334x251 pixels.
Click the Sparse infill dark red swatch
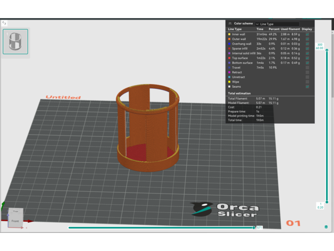(x=229, y=48)
